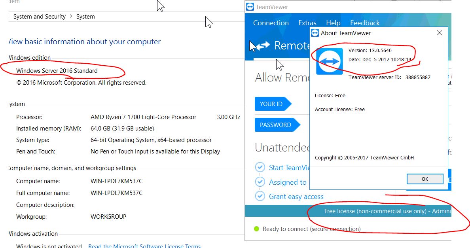Close the About TeamViewer dialog
Viewport: 470px width, 248px height.
pos(440,33)
